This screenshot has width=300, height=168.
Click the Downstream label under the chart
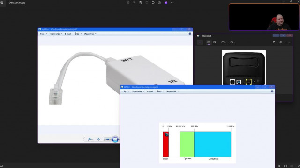point(213,159)
